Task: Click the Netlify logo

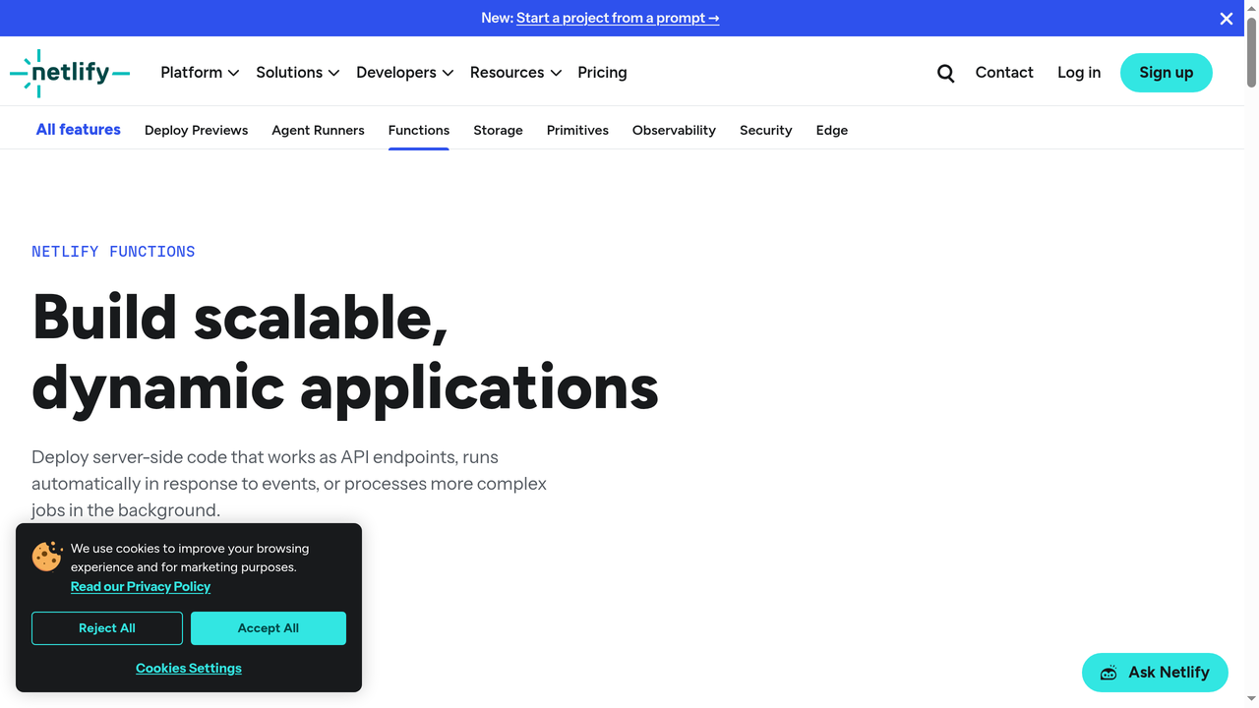Action: 69,72
